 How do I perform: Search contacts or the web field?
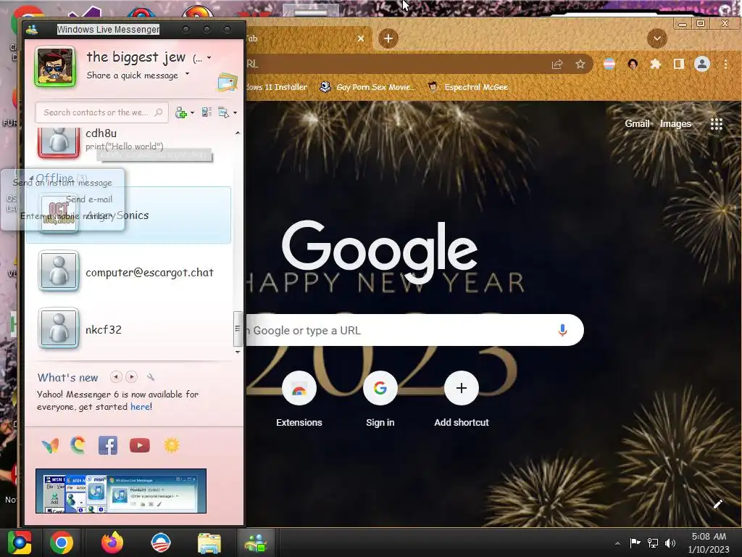(x=101, y=112)
